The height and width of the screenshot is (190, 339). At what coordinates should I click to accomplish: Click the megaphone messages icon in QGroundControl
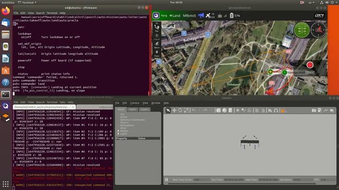click(x=201, y=15)
